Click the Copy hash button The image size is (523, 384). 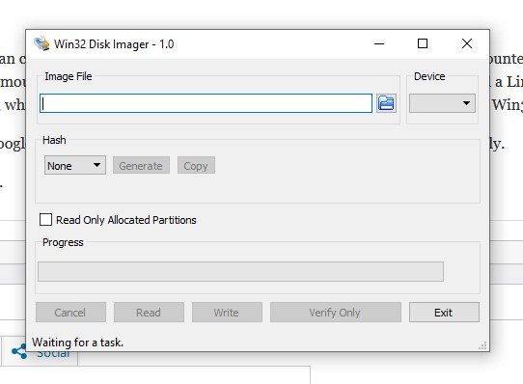[196, 165]
